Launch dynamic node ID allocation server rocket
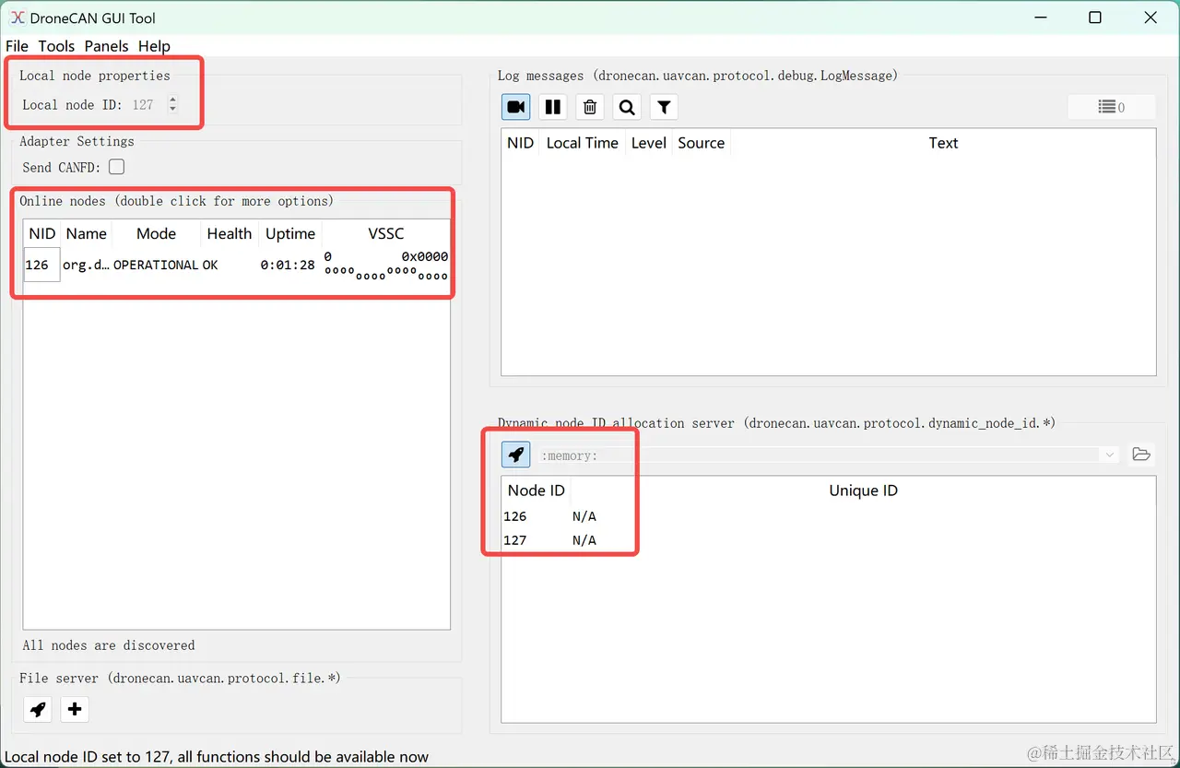This screenshot has width=1180, height=768. (516, 455)
